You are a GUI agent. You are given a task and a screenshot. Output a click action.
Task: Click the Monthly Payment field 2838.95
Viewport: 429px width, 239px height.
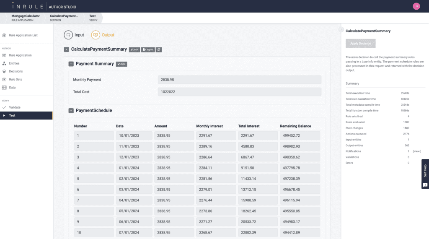(x=239, y=80)
